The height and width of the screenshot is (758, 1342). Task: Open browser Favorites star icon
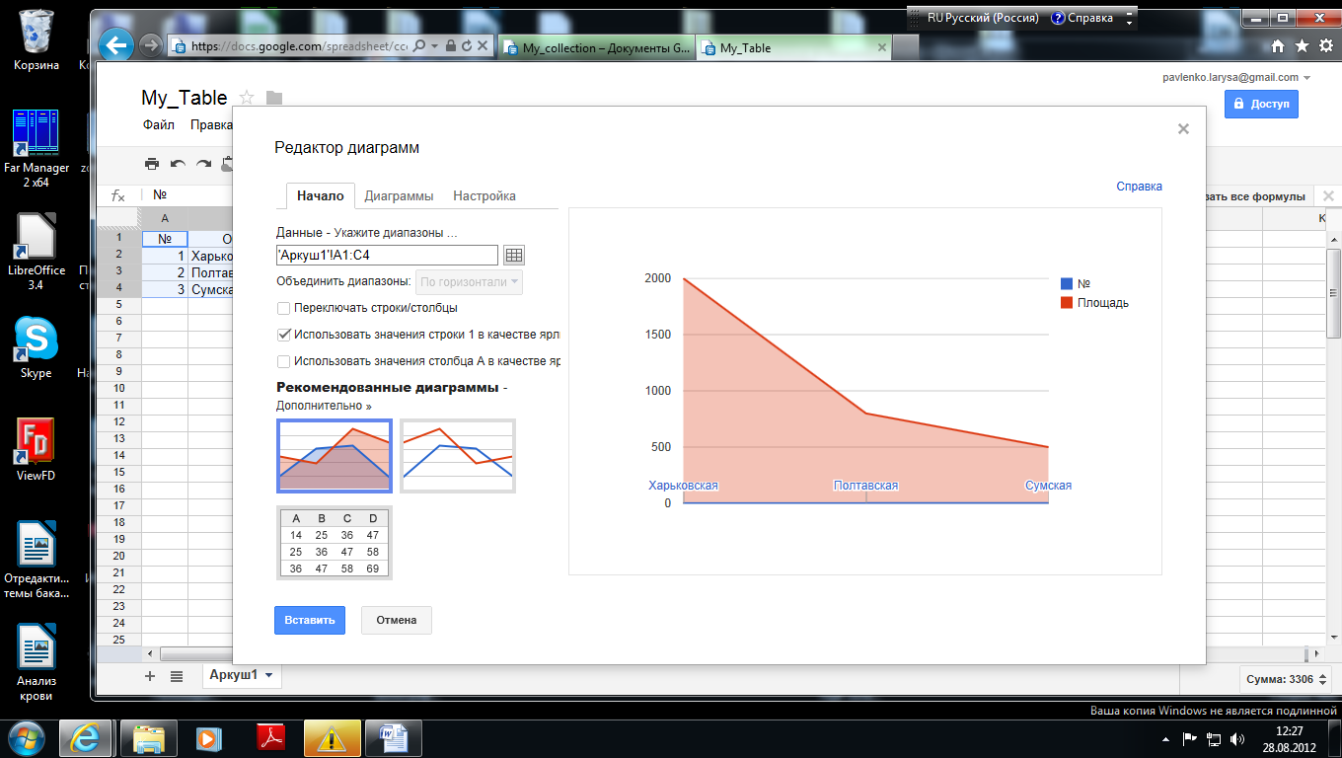pyautogui.click(x=1302, y=45)
